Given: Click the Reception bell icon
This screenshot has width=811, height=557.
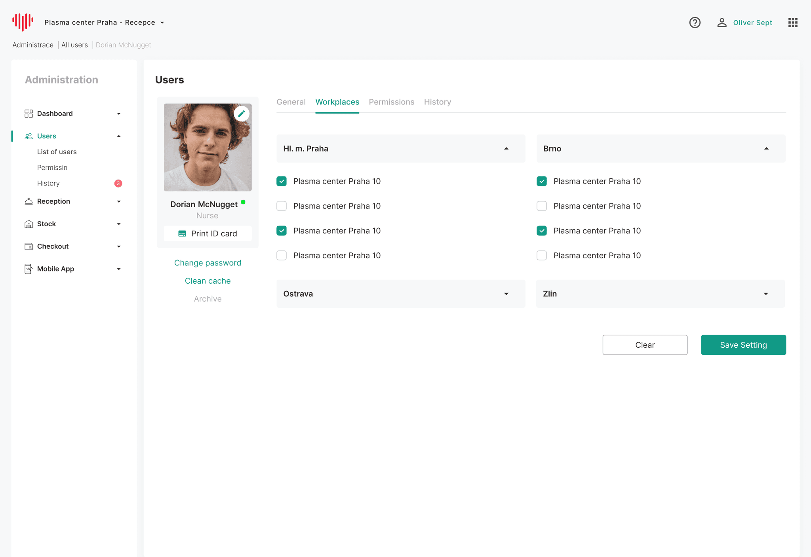Looking at the screenshot, I should pyautogui.click(x=29, y=201).
